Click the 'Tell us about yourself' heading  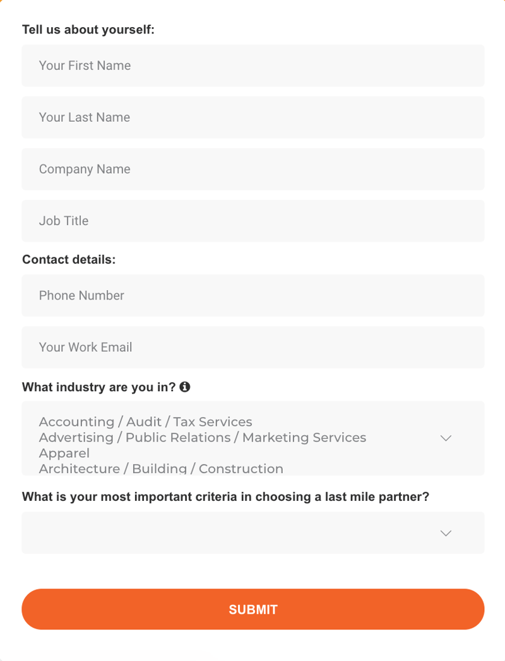(88, 29)
